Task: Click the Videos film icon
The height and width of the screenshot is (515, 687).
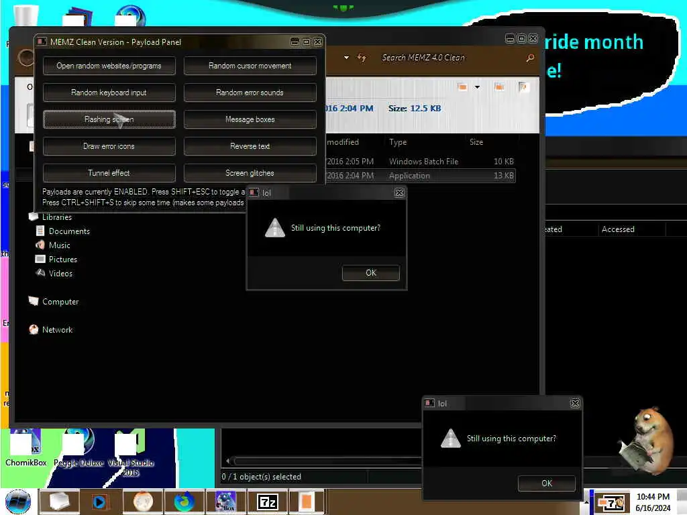Action: point(40,273)
